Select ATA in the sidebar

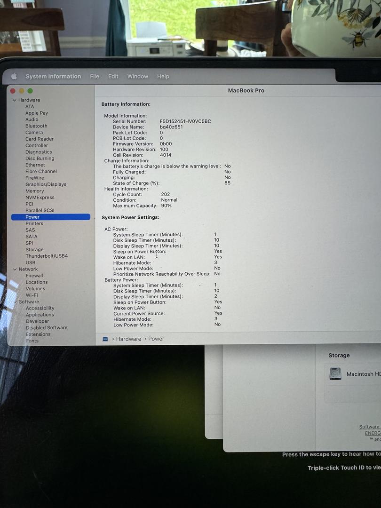point(30,107)
